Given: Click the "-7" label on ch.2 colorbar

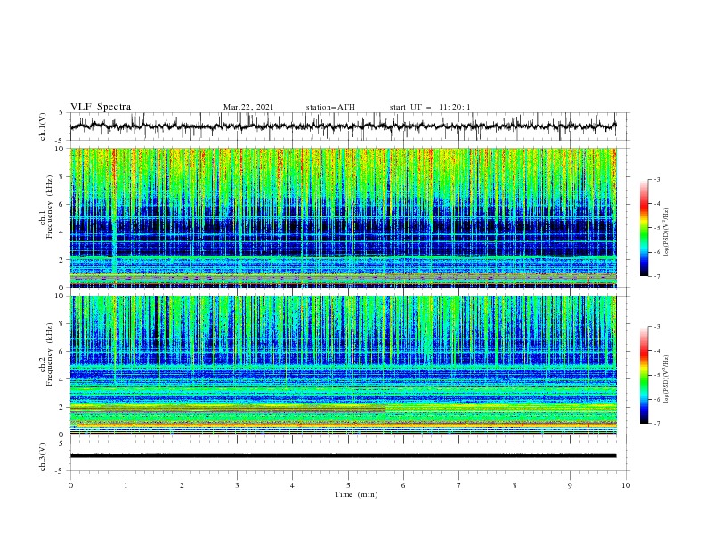Looking at the screenshot, I should click(657, 424).
